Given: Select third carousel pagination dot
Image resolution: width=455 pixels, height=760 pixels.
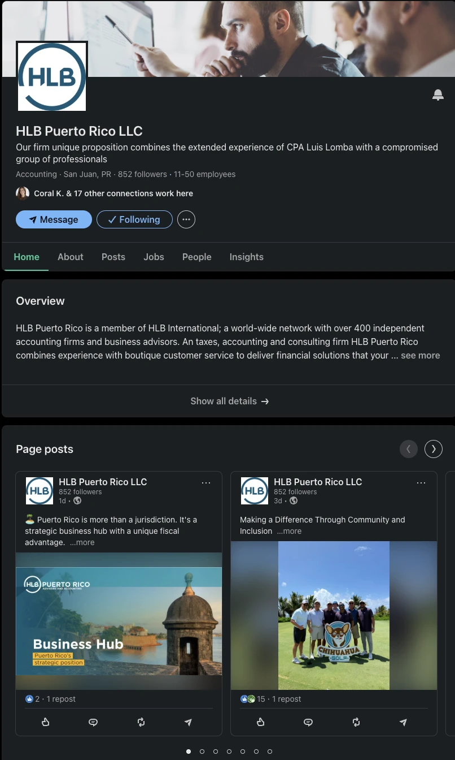Looking at the screenshot, I should 216,752.
